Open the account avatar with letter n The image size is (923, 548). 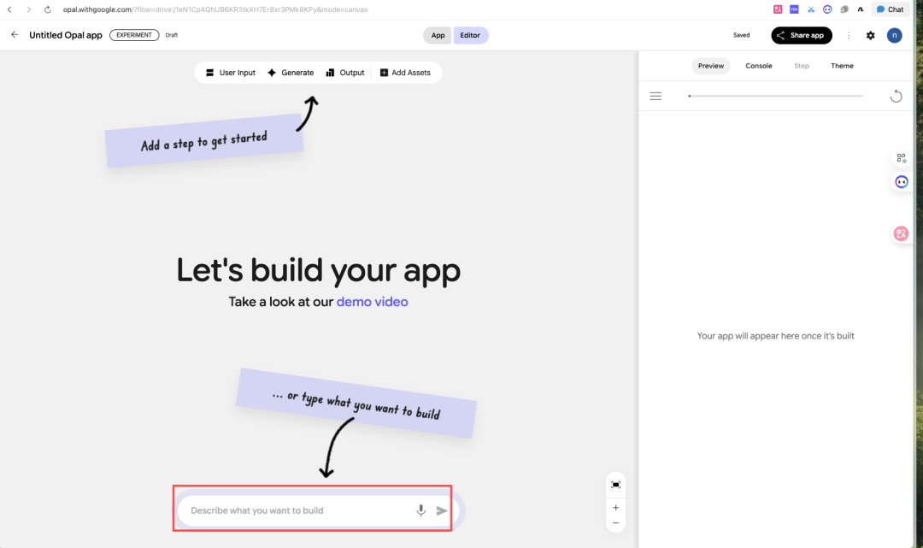point(894,35)
